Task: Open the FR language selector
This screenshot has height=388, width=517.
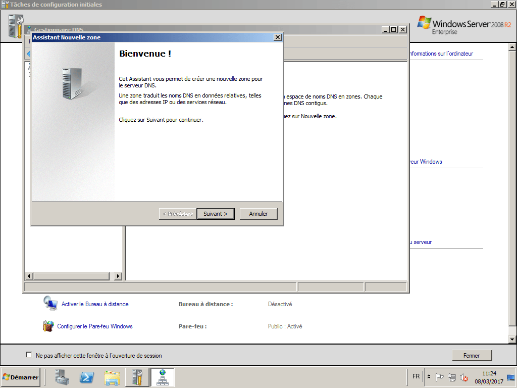Action: (x=416, y=376)
